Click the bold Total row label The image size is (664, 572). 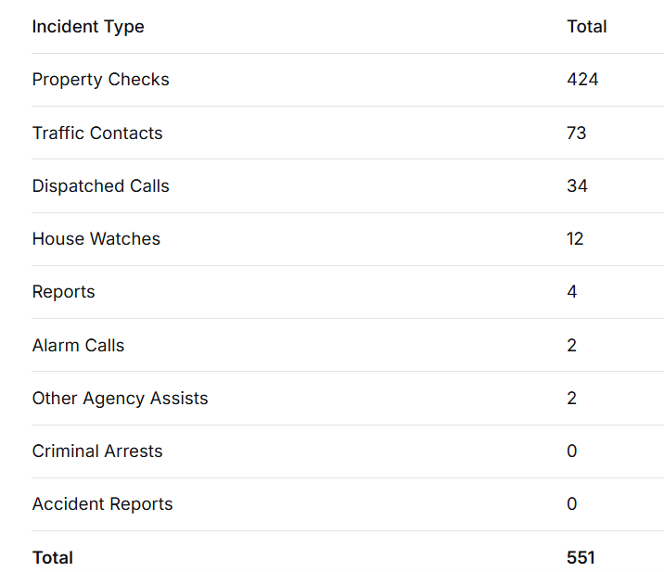pos(52,558)
